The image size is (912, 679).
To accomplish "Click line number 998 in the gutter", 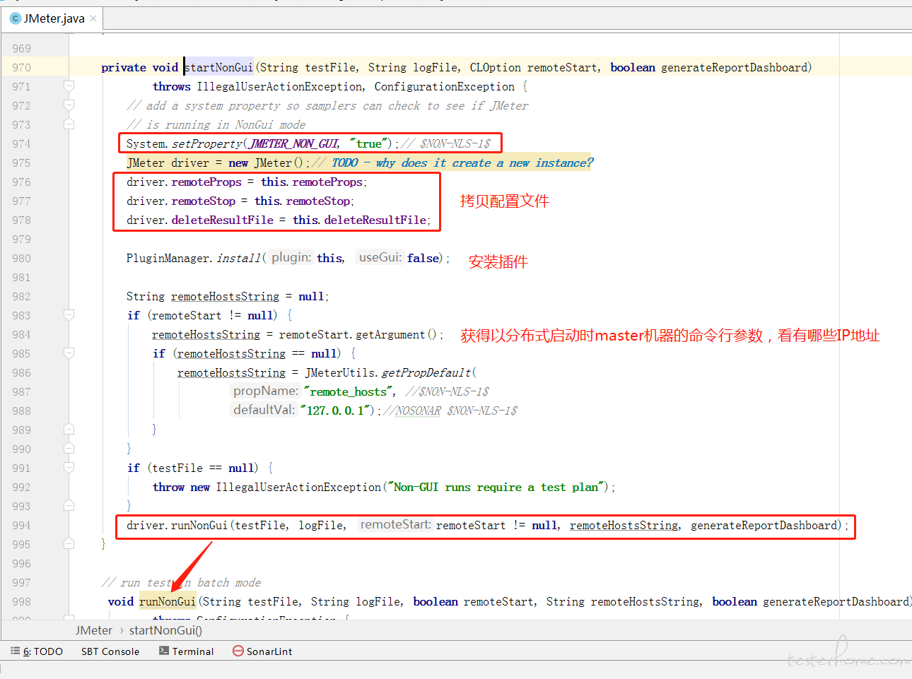I will pyautogui.click(x=21, y=602).
